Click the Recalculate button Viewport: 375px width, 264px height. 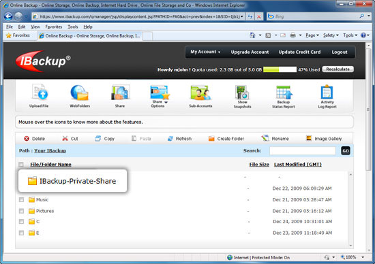(x=337, y=69)
